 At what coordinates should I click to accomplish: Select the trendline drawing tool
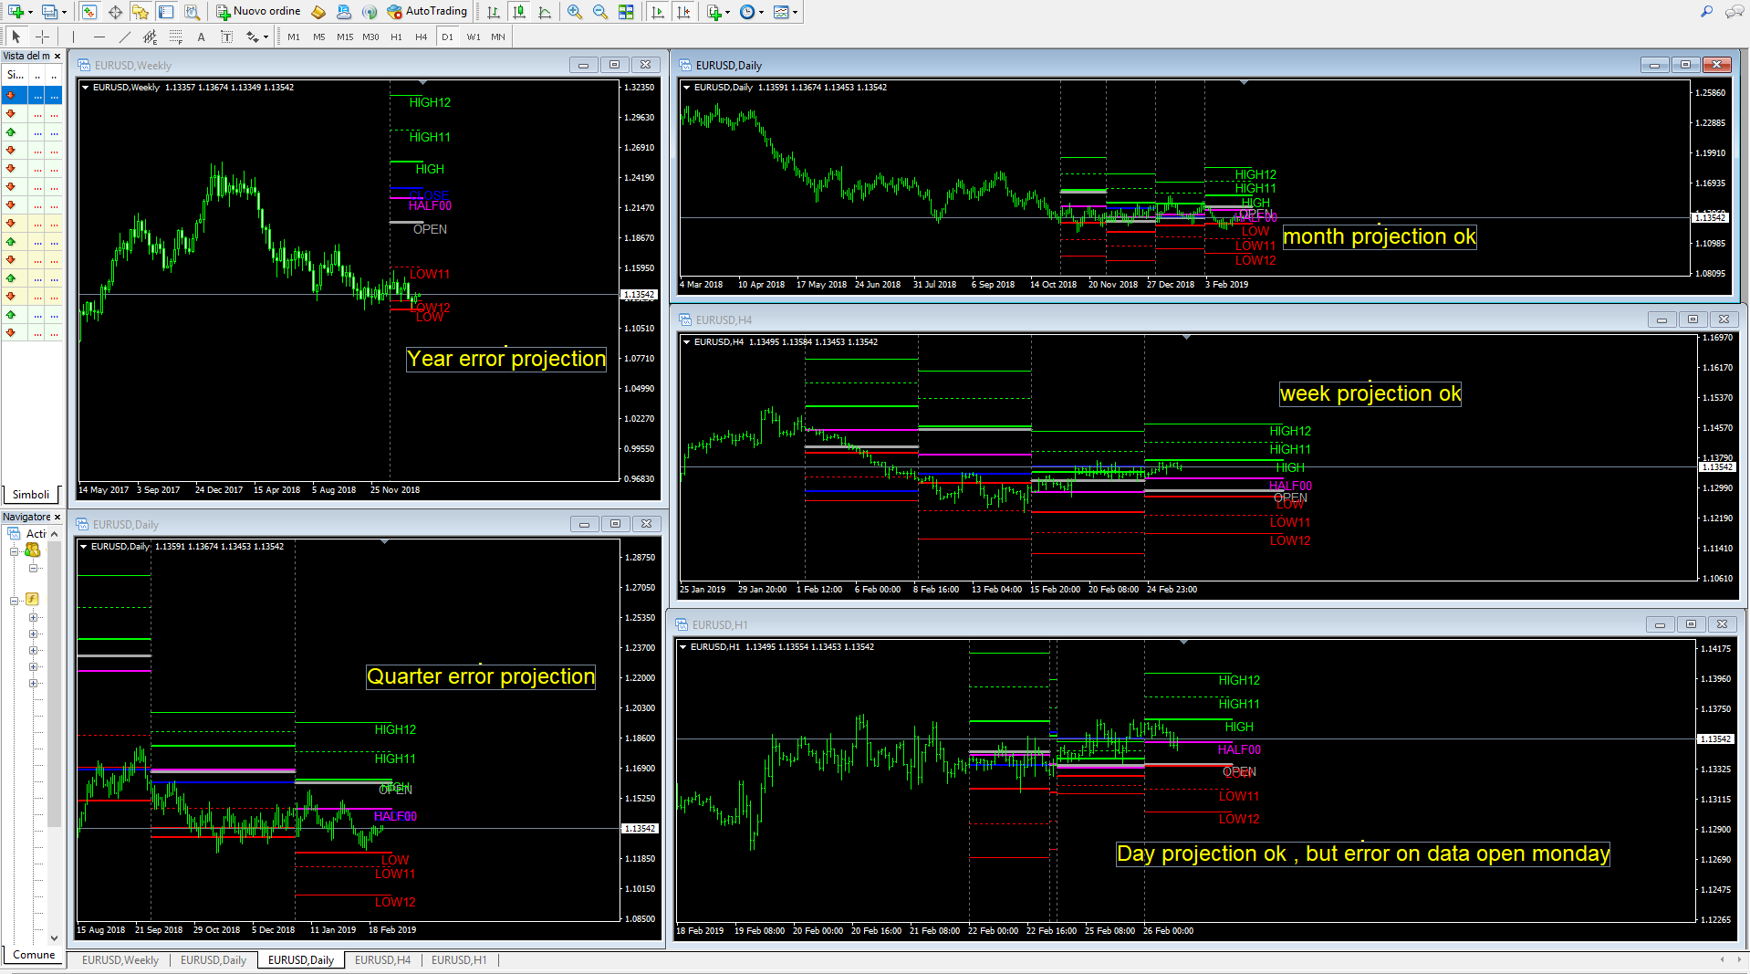coord(125,37)
